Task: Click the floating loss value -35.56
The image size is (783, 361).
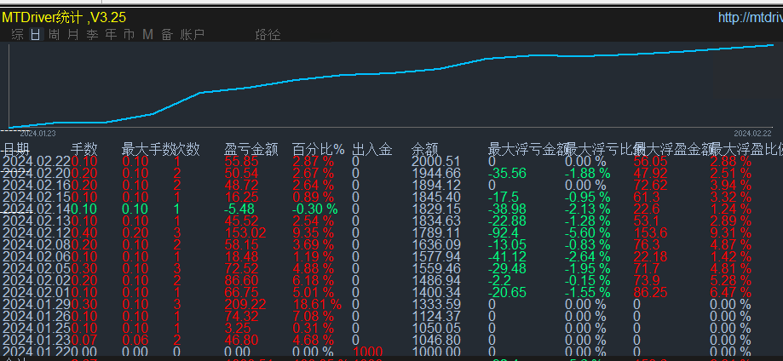Action: click(x=507, y=173)
